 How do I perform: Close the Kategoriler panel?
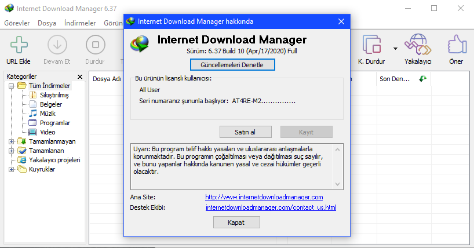tap(80, 77)
